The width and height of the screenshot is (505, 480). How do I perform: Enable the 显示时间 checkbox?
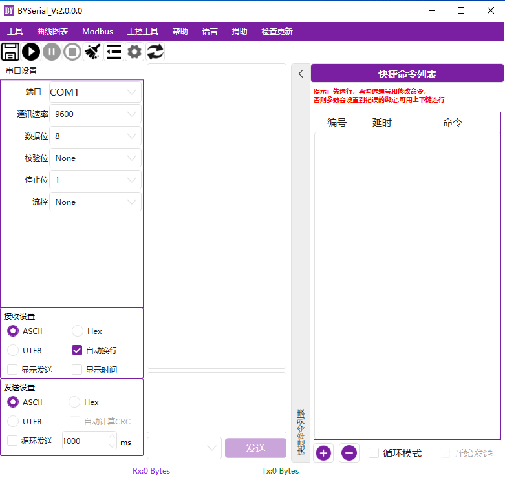(x=77, y=370)
